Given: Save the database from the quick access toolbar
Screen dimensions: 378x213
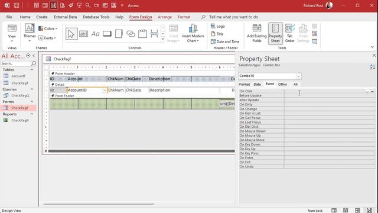Looking at the screenshot, I should pyautogui.click(x=17, y=5).
